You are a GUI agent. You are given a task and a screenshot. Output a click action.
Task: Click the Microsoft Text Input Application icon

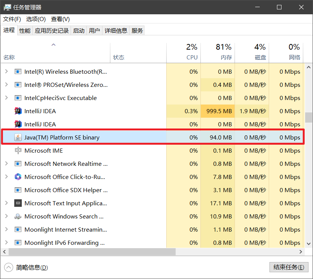18,203
